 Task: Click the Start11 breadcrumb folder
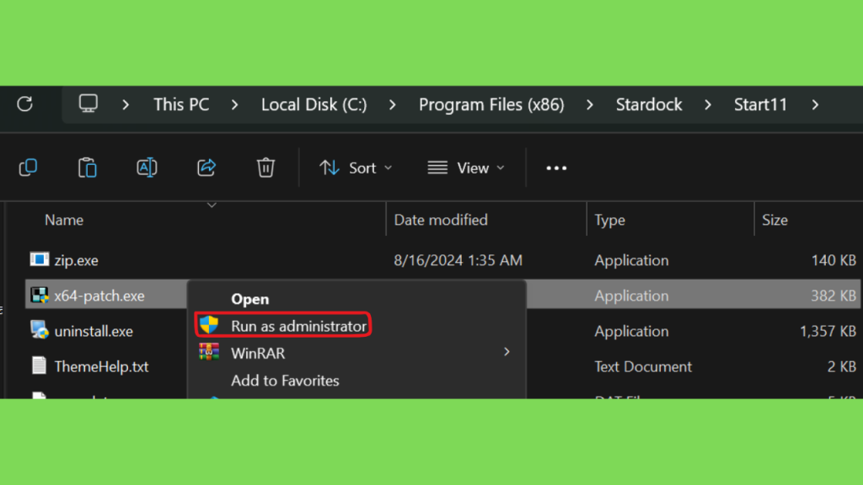coord(761,104)
